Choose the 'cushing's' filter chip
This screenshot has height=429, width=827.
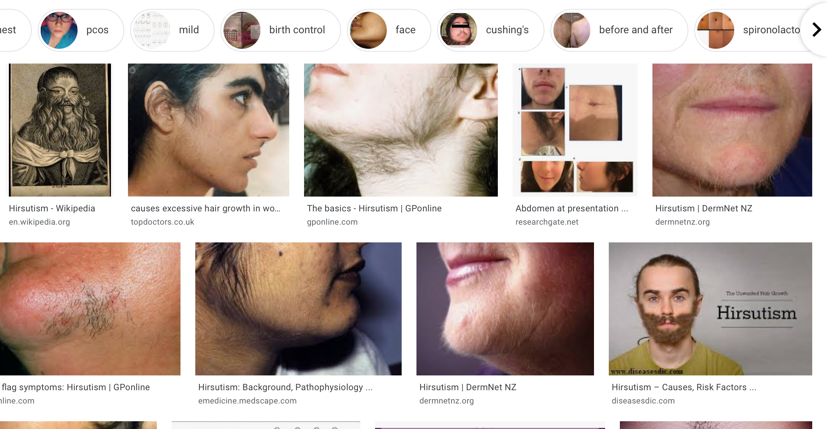(x=490, y=30)
